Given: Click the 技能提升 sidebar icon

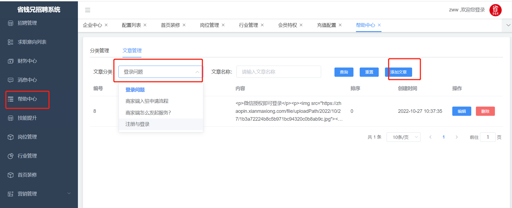Looking at the screenshot, I should [11, 118].
